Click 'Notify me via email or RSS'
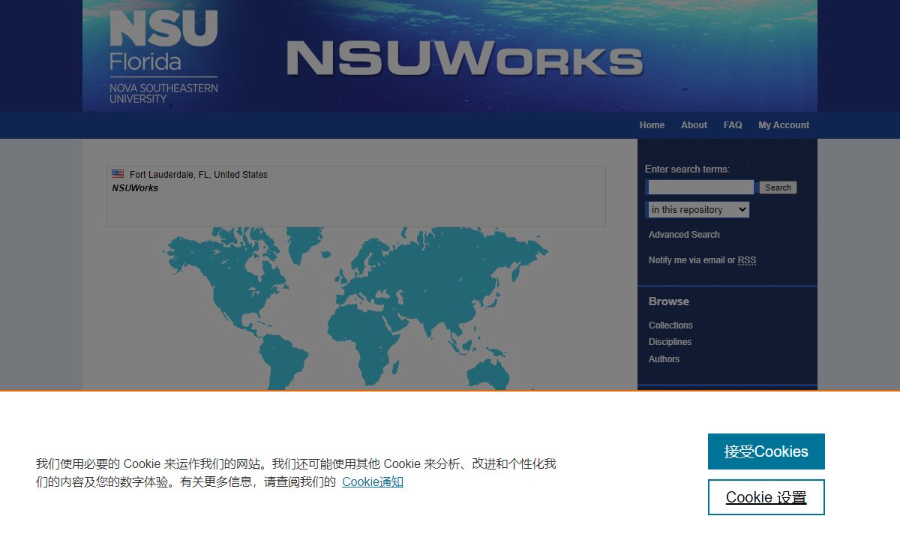This screenshot has width=900, height=555. pyautogui.click(x=702, y=260)
